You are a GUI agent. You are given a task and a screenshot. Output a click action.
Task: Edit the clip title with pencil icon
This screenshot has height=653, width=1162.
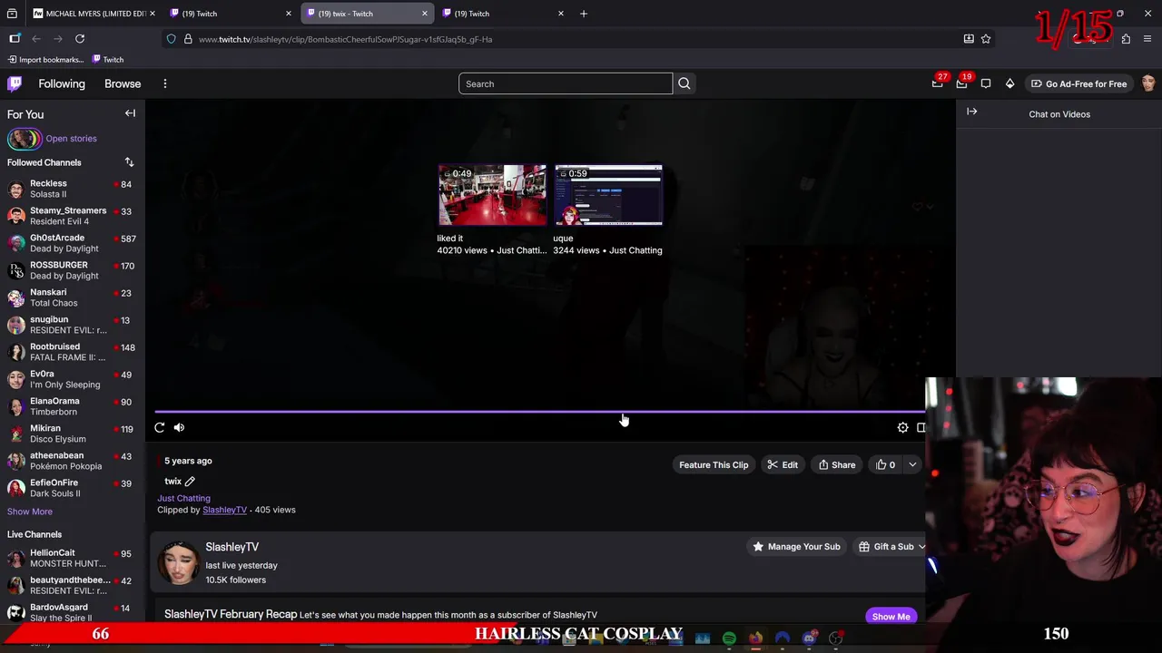click(190, 481)
